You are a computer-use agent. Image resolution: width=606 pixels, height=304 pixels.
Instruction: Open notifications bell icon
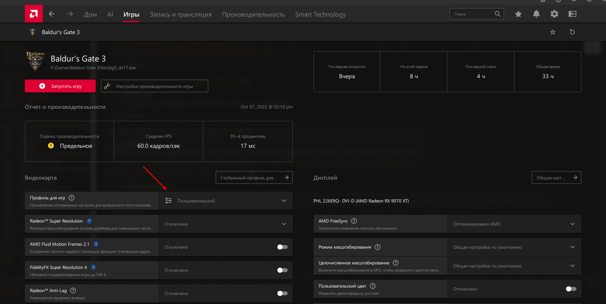tap(536, 14)
